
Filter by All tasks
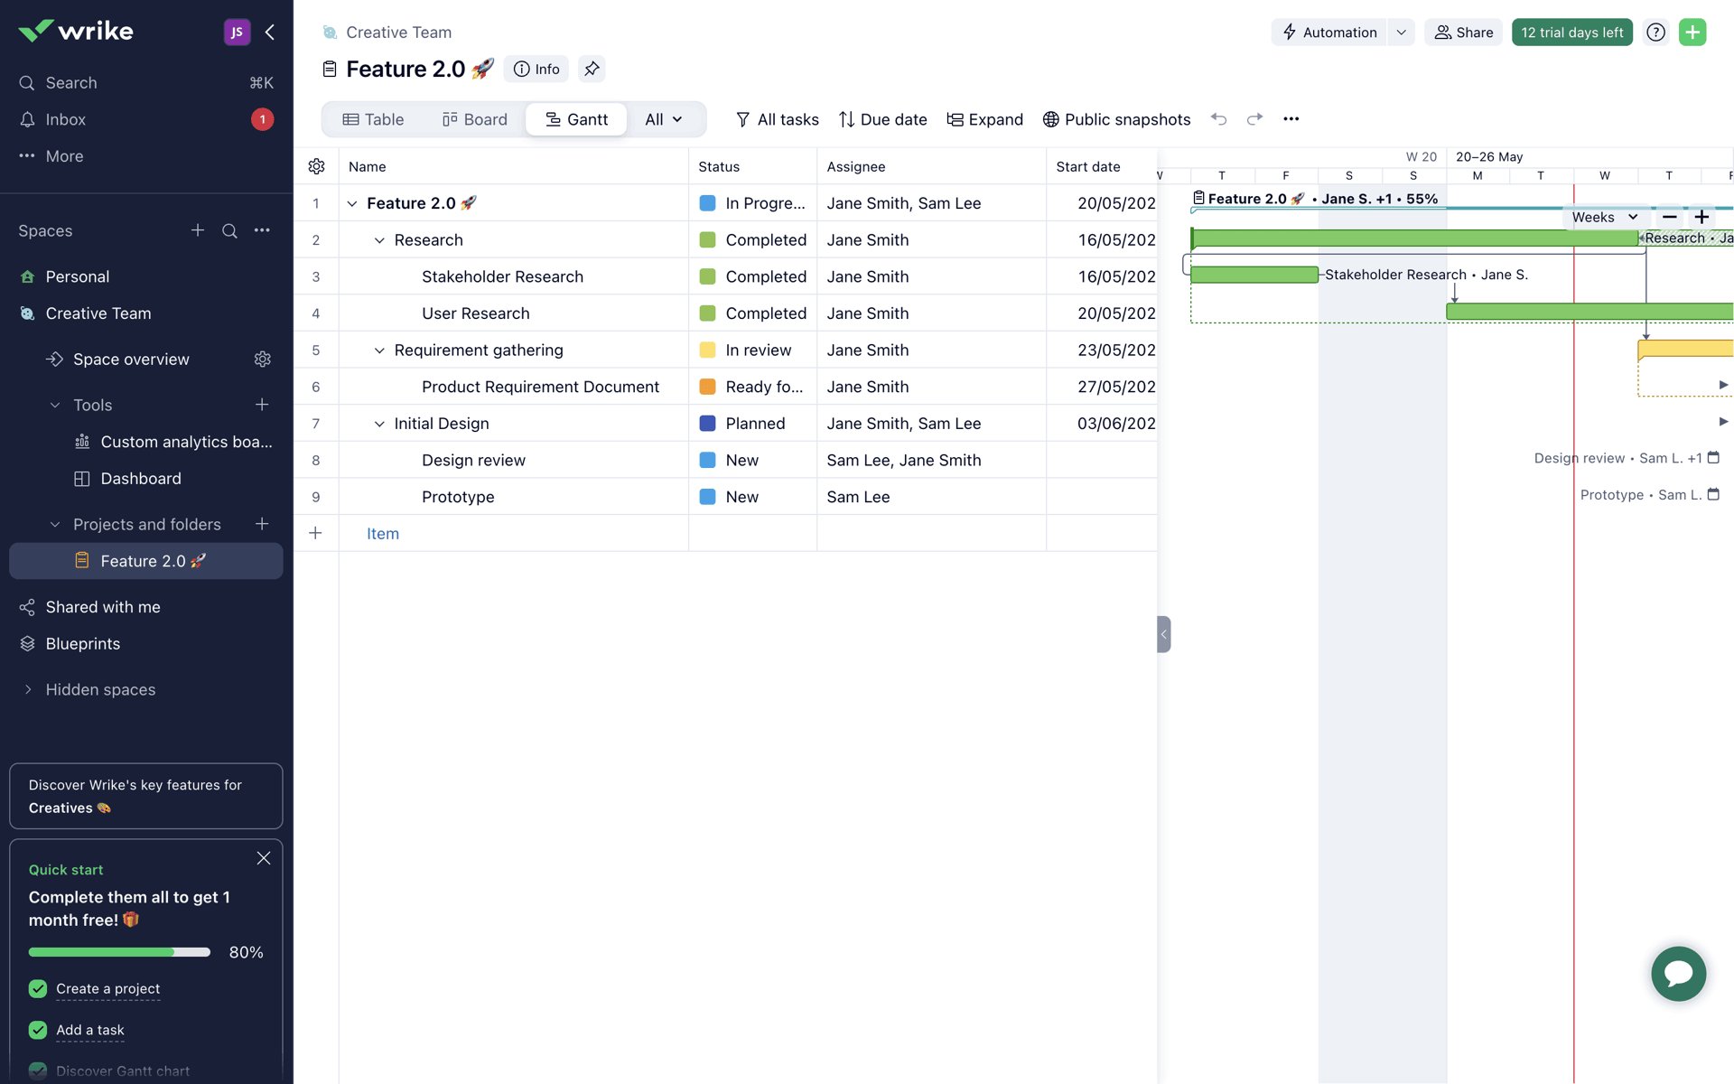[x=777, y=119]
